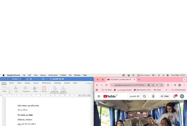Screen dimensions: 187x126
Task: Open a new Chrome tab with plus
Action: pos(139,79)
